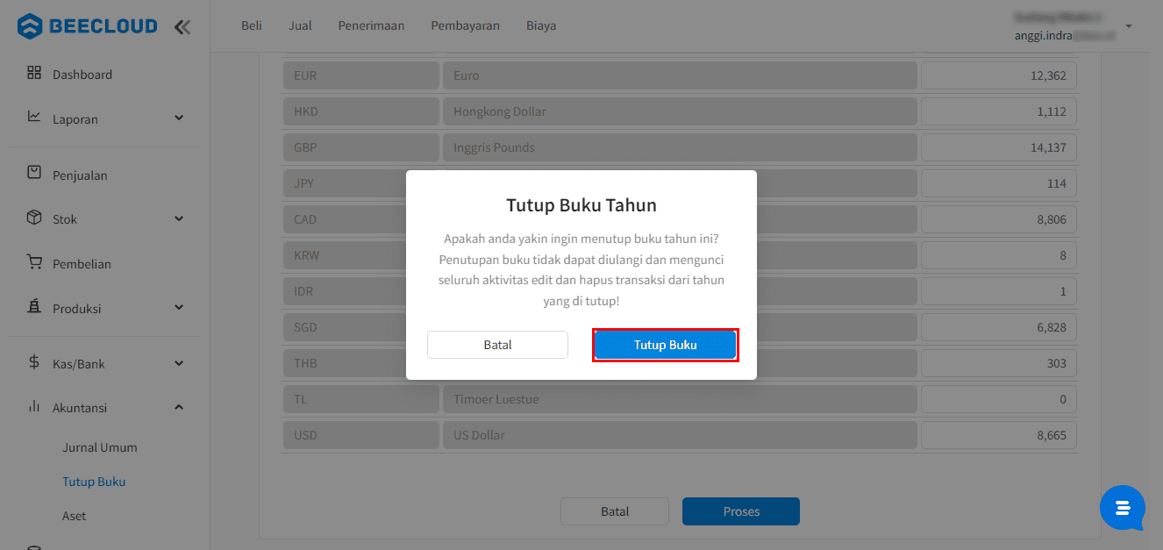This screenshot has width=1163, height=550.
Task: Click the blue Proses button
Action: [x=741, y=511]
